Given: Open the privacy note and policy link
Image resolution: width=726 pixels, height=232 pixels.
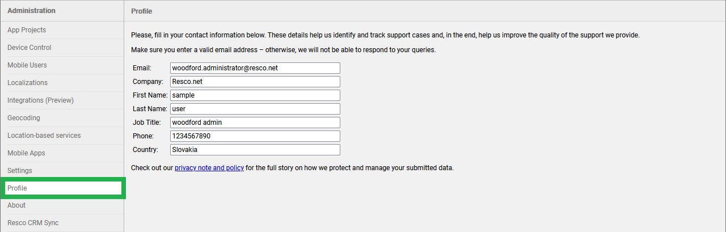Looking at the screenshot, I should (x=209, y=168).
